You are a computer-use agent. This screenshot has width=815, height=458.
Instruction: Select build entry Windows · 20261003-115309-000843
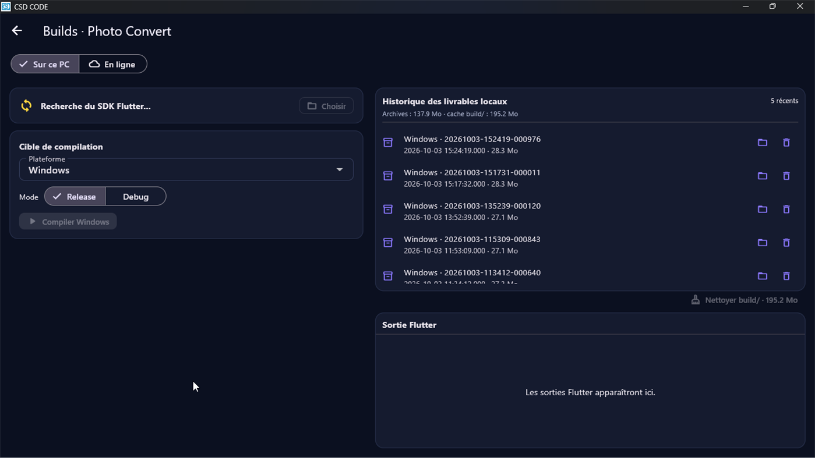590,244
